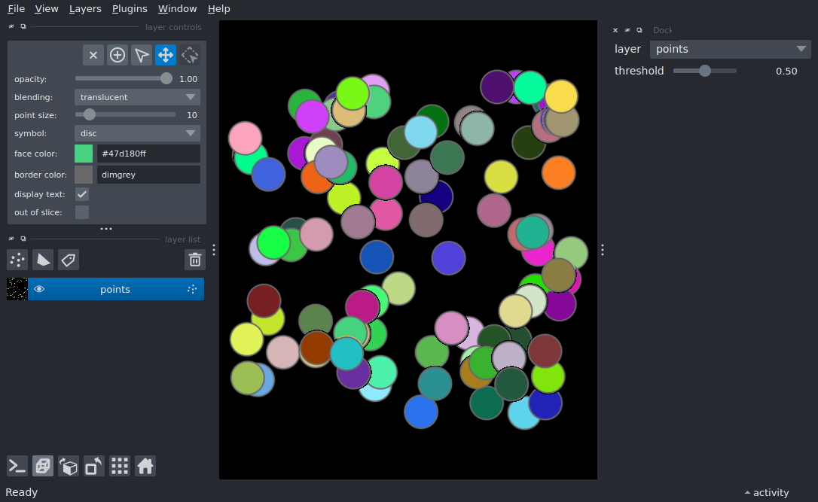Toggle grid mode view
This screenshot has height=502, width=818.
(x=120, y=466)
